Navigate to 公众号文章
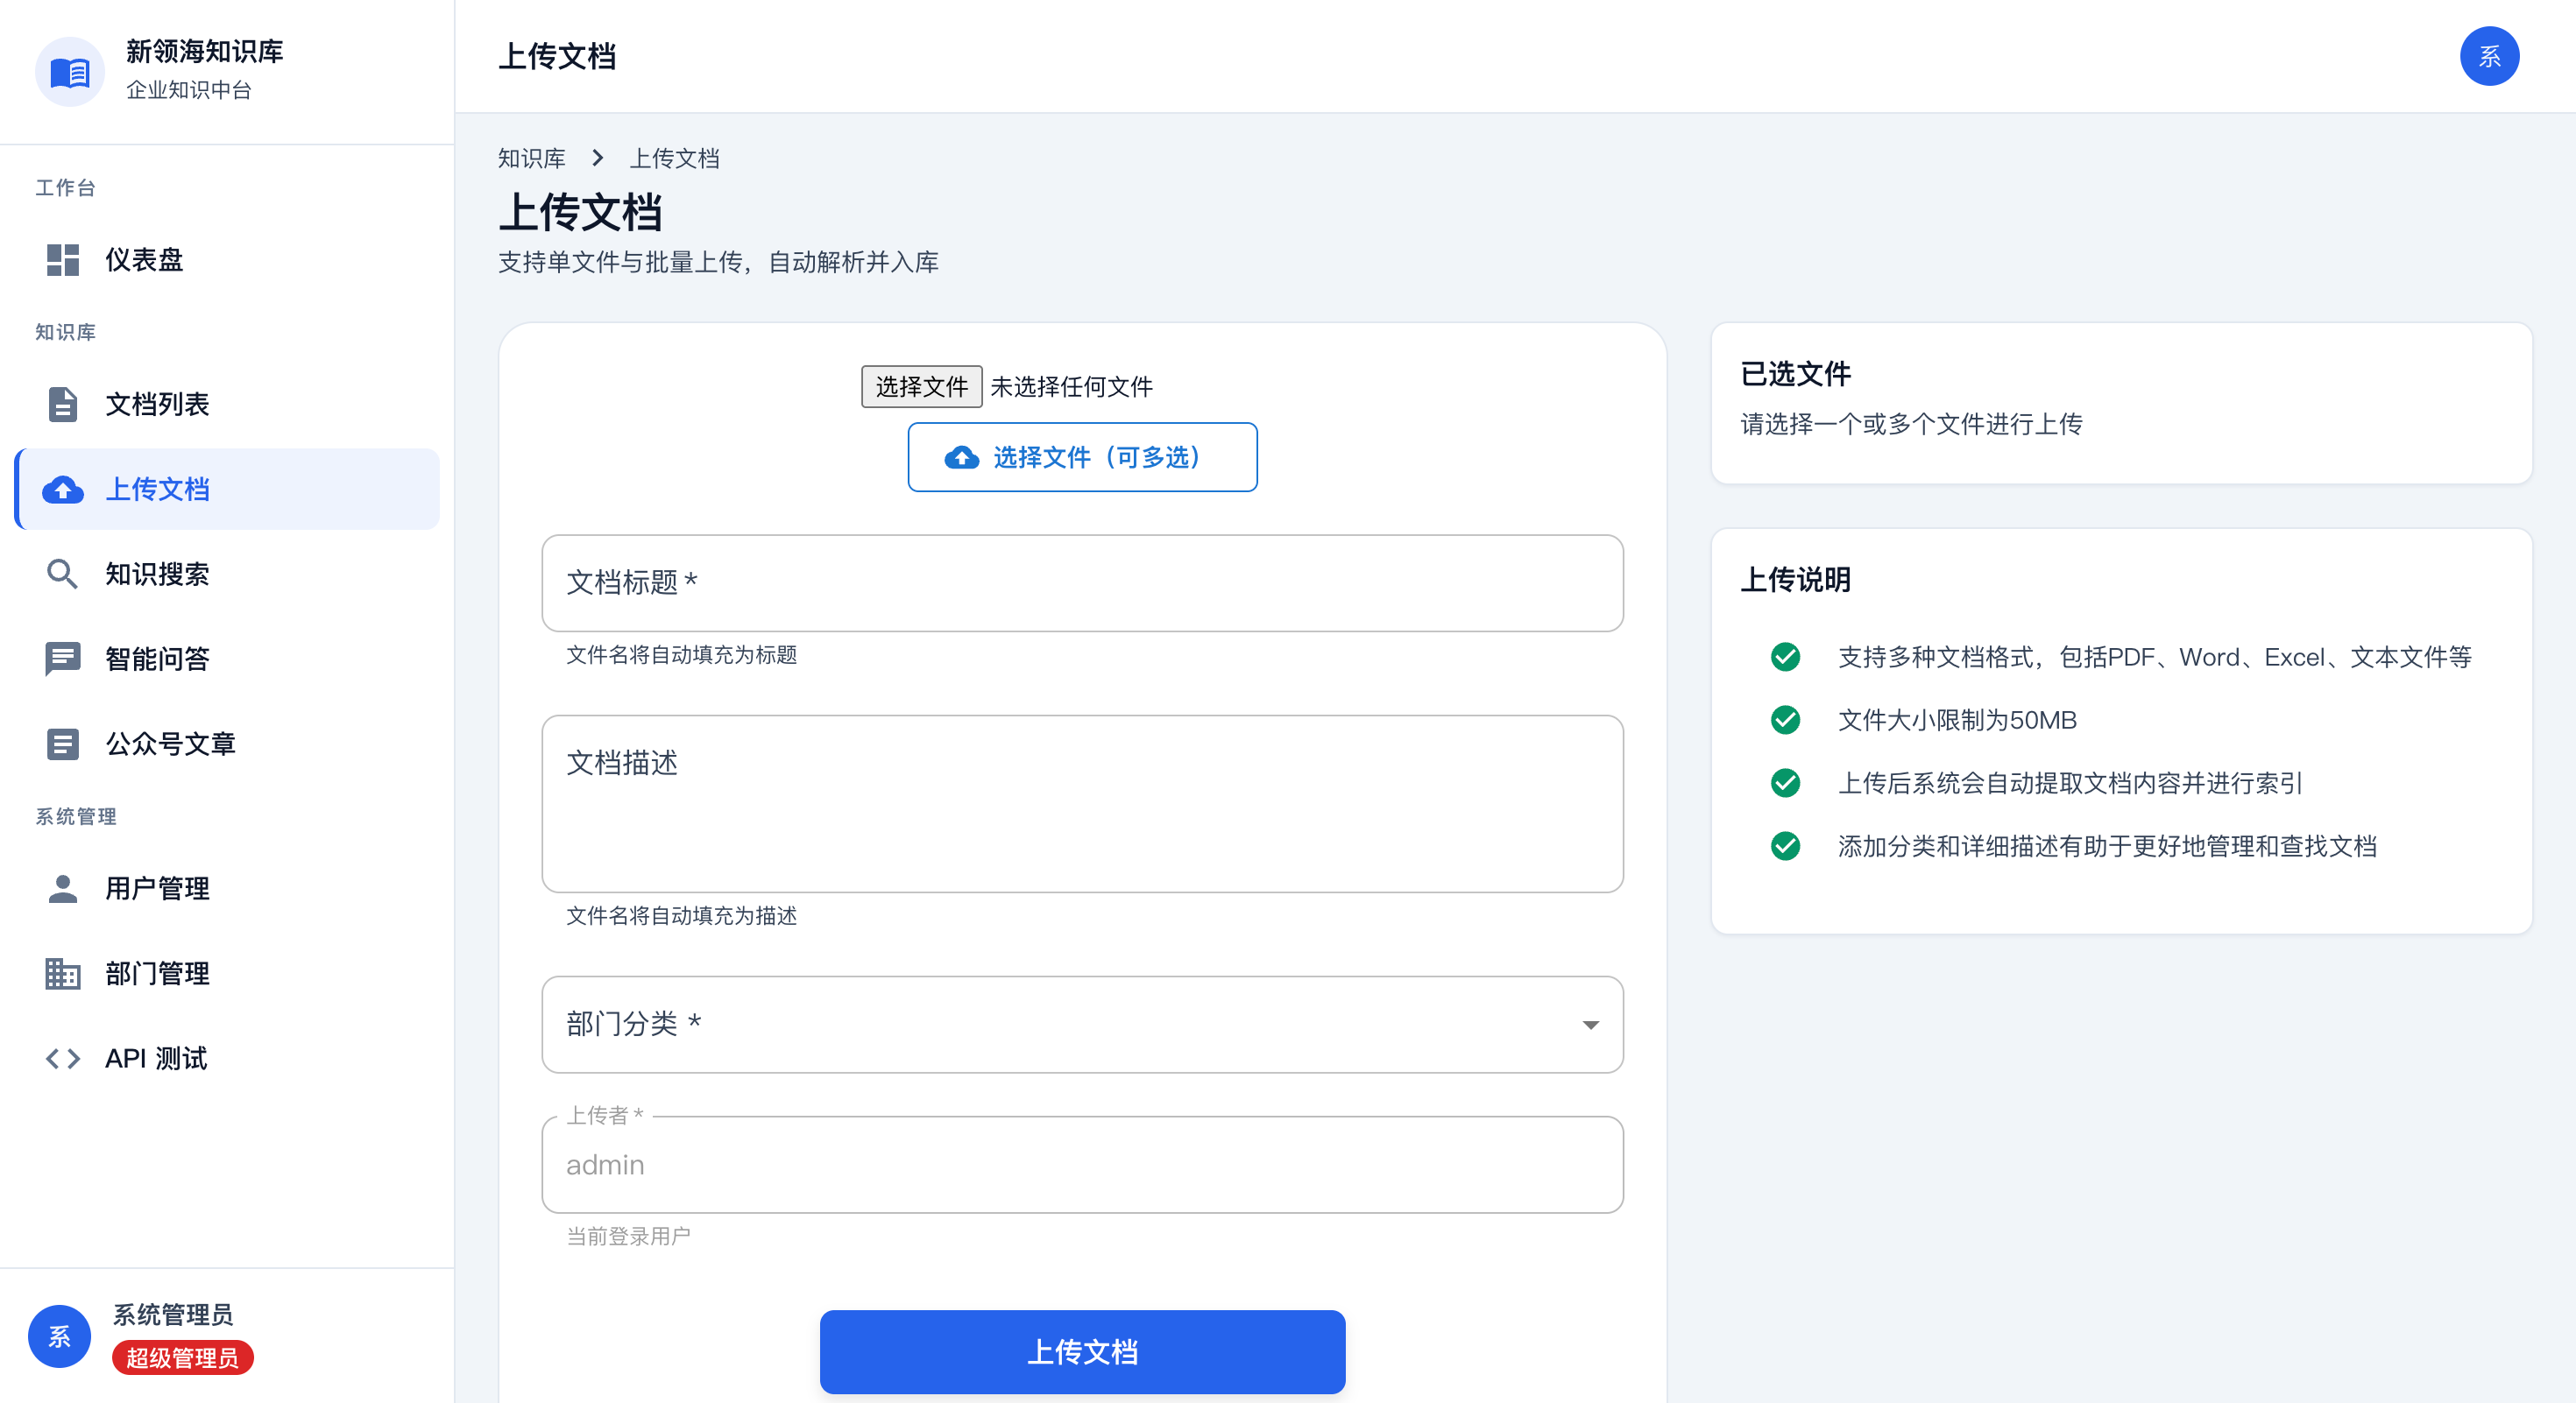Image resolution: width=2576 pixels, height=1403 pixels. click(228, 744)
